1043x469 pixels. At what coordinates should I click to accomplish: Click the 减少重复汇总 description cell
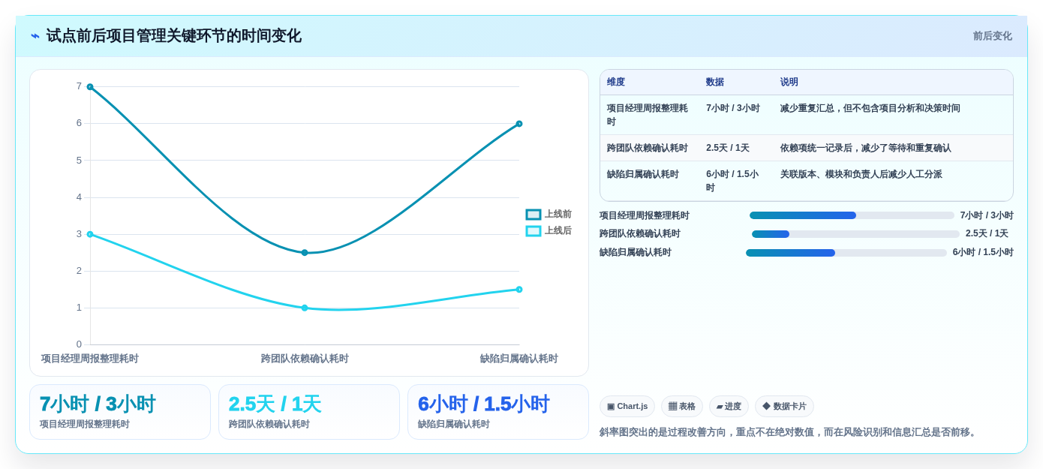click(x=893, y=115)
